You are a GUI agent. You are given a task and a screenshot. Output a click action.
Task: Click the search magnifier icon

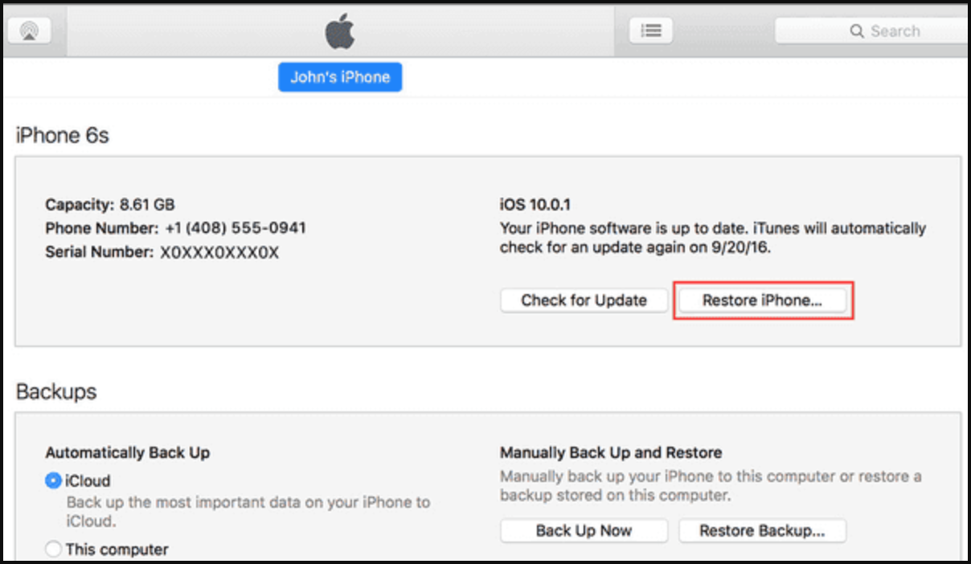click(x=857, y=31)
